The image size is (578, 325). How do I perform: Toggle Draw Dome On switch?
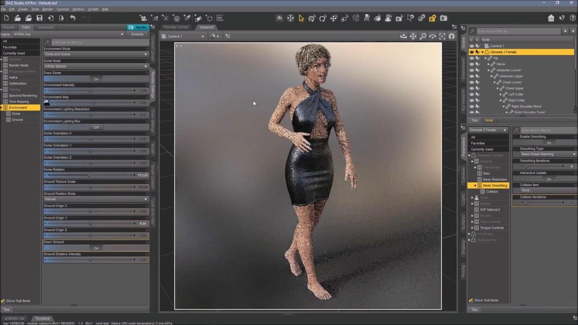tap(96, 79)
